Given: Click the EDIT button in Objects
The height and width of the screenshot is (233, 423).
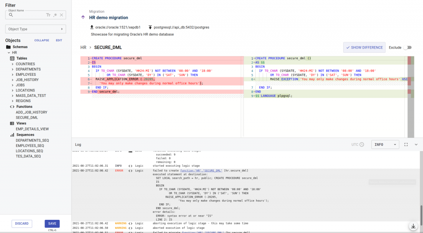Looking at the screenshot, I should (x=59, y=40).
